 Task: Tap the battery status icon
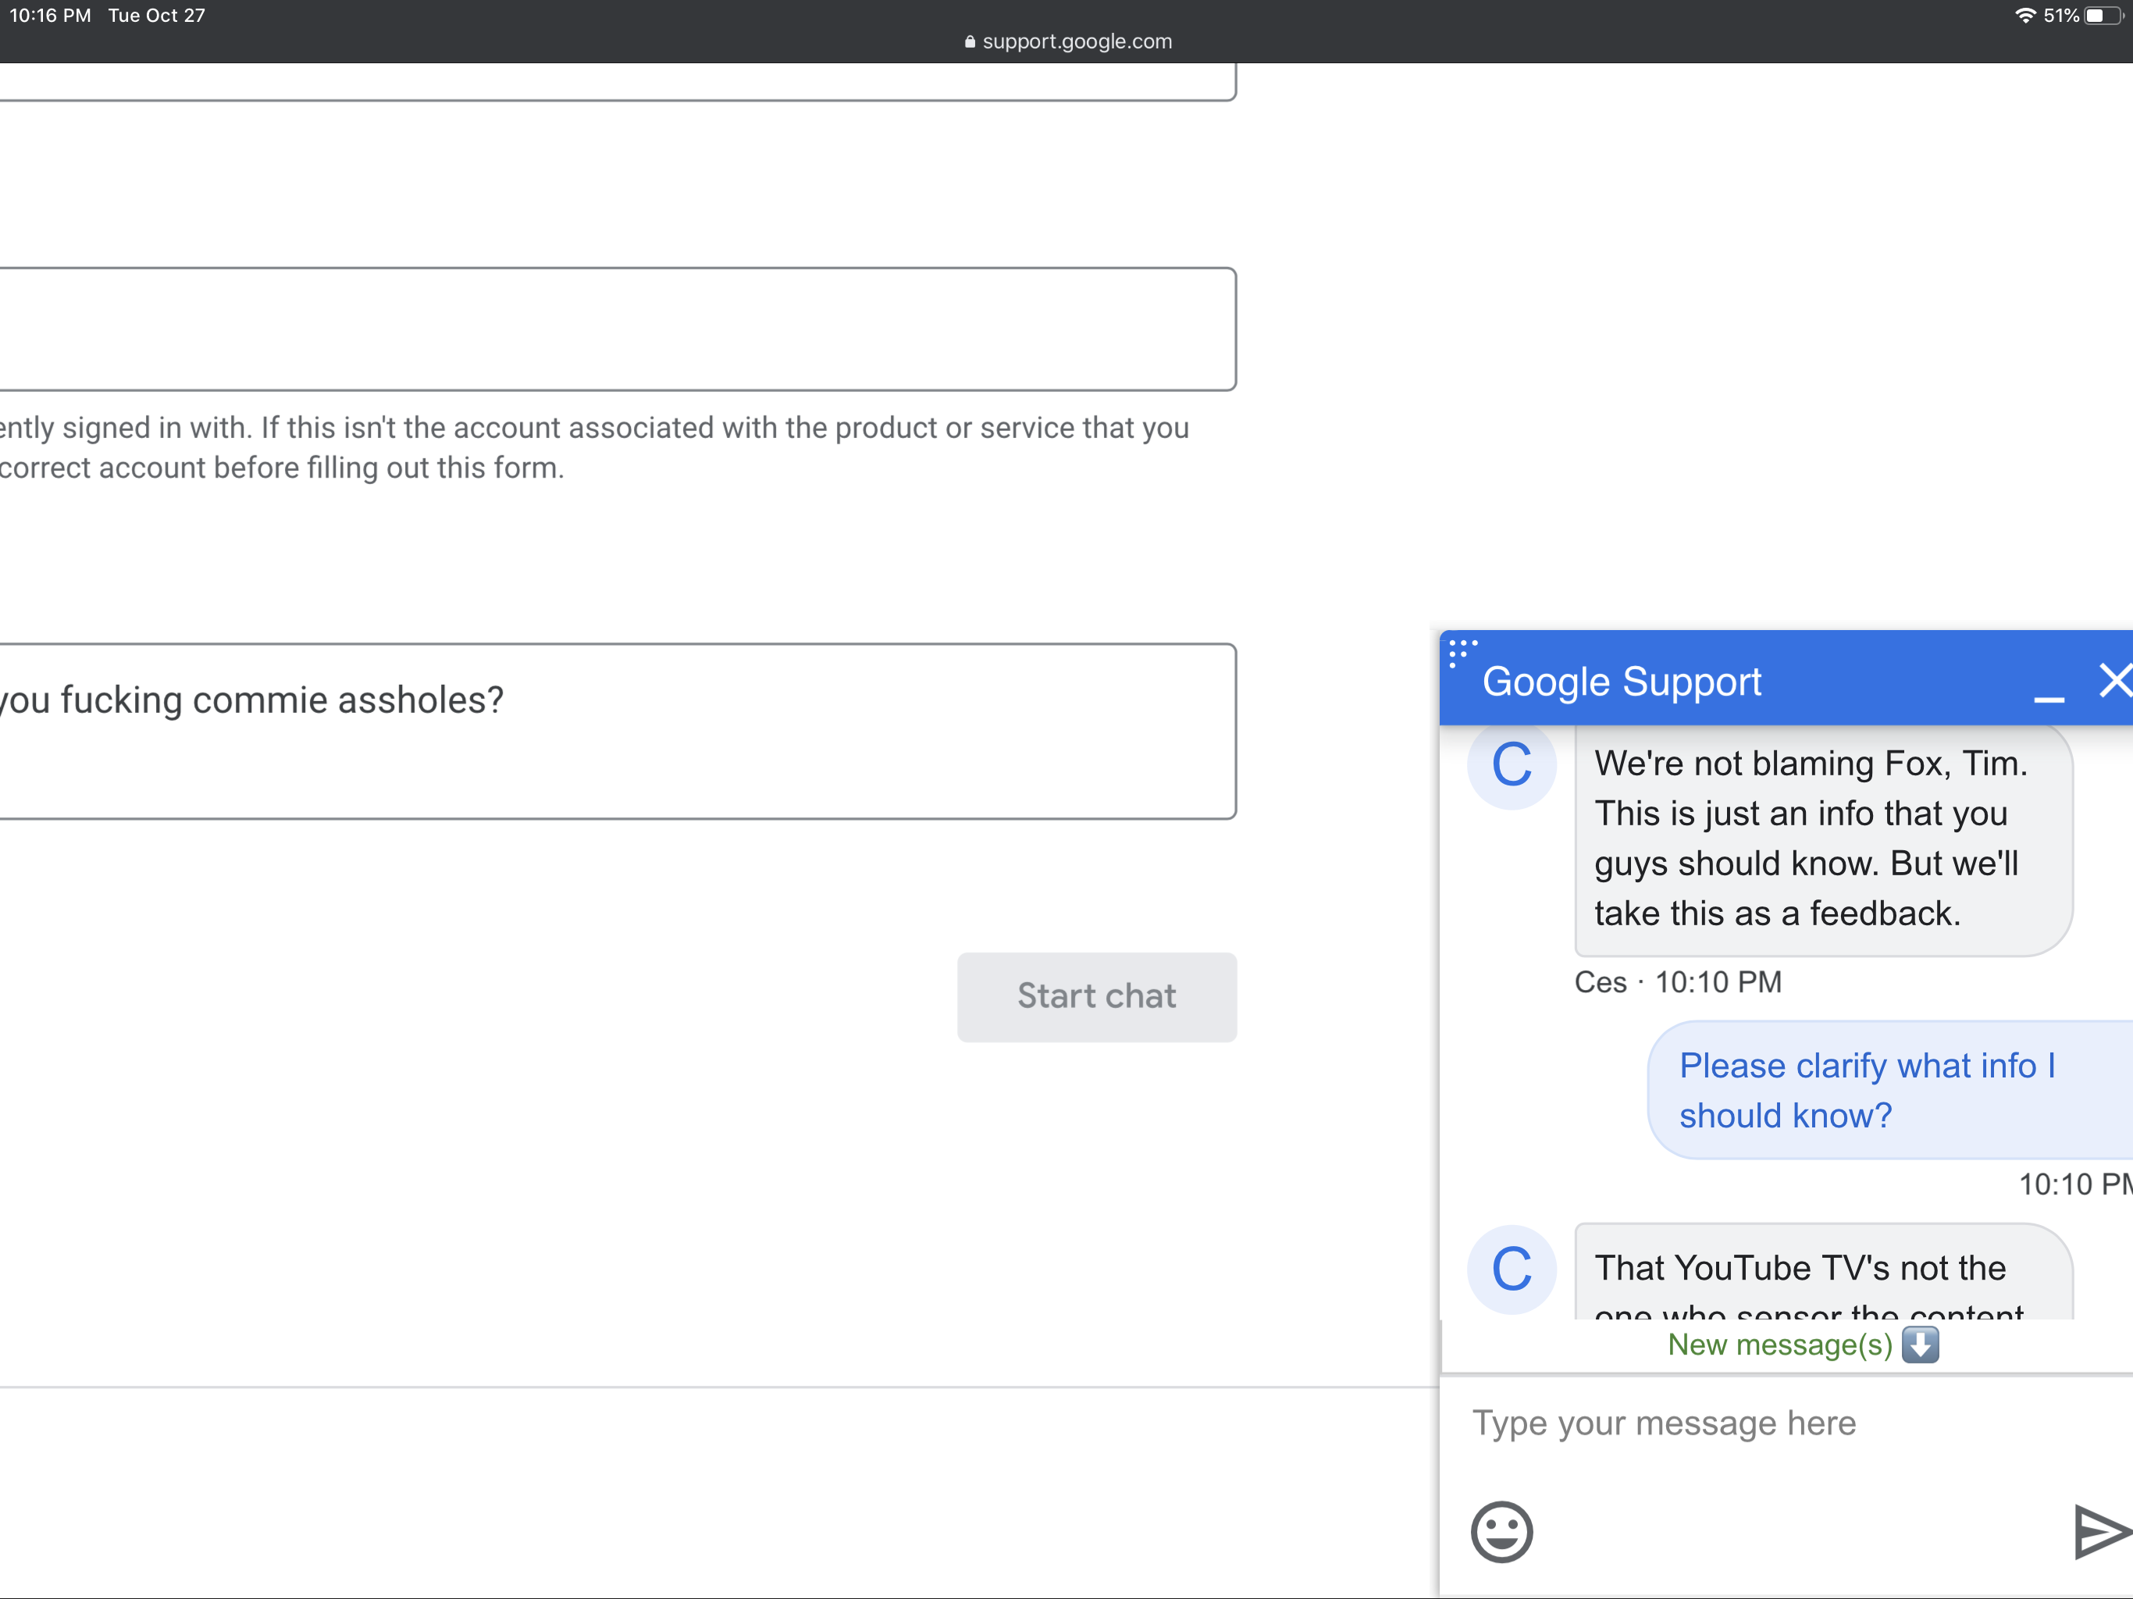pos(2103,16)
